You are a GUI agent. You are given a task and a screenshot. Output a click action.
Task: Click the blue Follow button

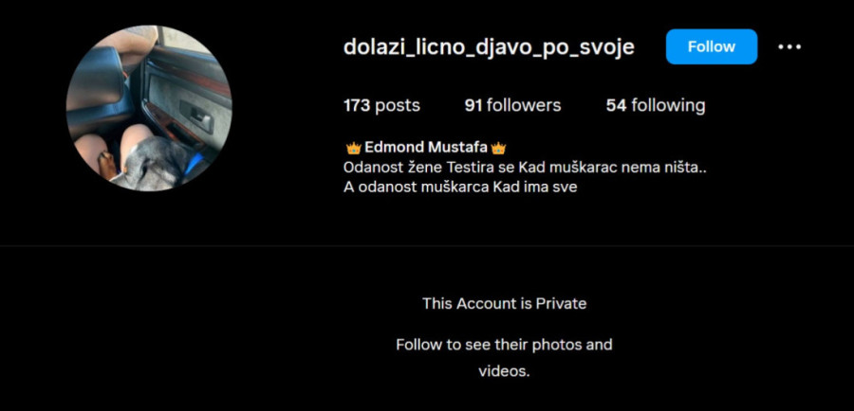pos(712,46)
